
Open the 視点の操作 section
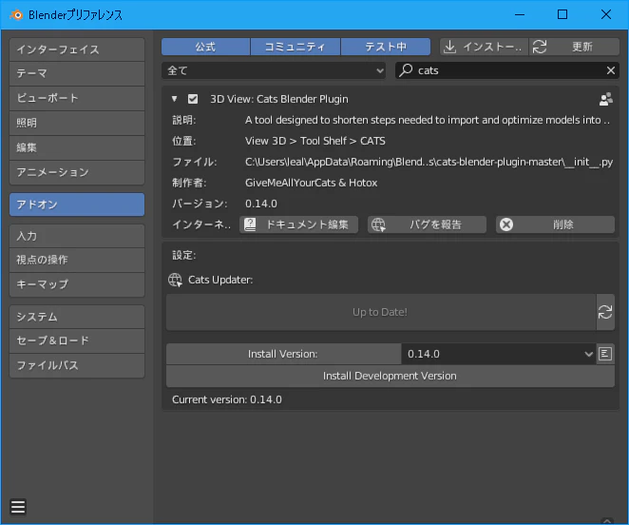(77, 260)
